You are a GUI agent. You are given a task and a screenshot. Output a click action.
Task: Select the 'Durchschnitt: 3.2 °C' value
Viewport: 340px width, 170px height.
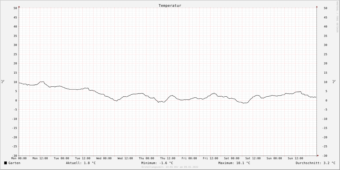316,163
